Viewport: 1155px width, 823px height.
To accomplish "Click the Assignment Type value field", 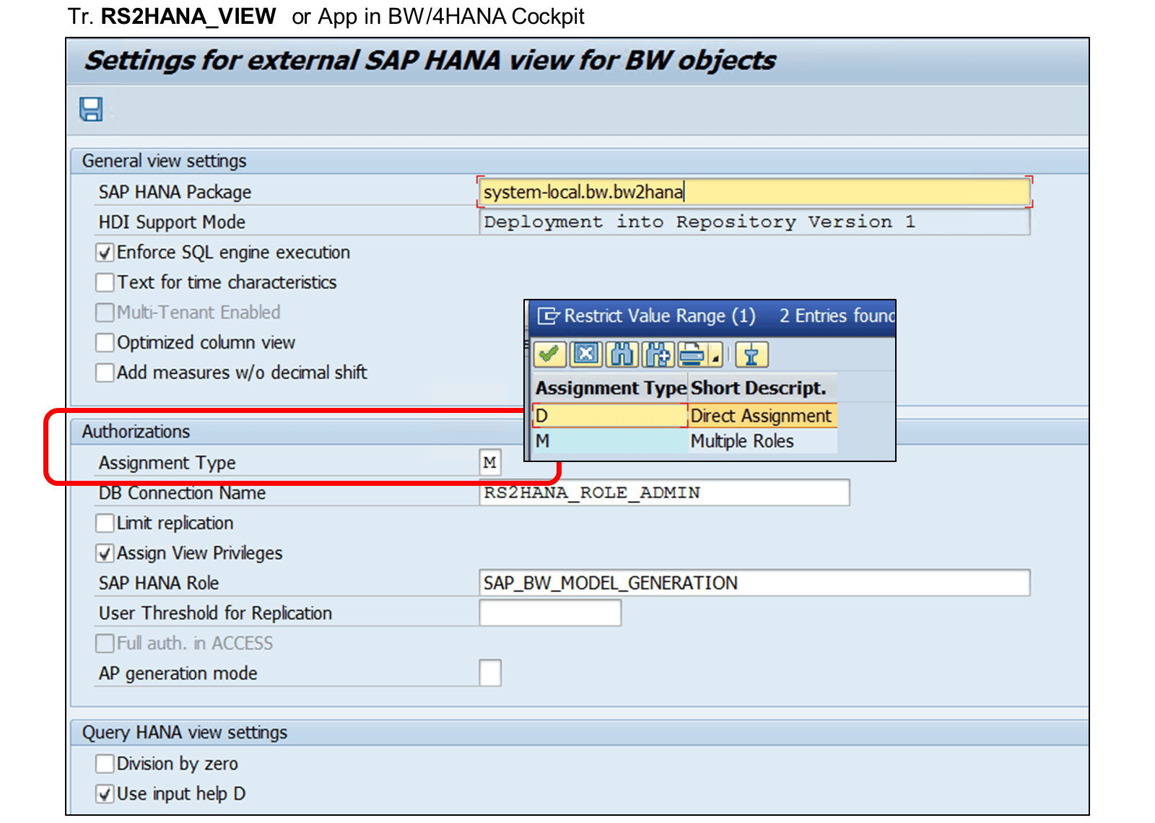I will tap(490, 463).
